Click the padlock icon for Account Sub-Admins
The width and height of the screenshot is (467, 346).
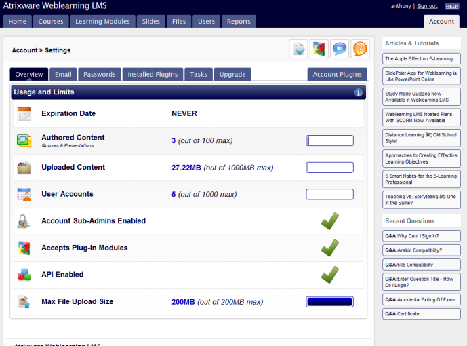pos(24,221)
